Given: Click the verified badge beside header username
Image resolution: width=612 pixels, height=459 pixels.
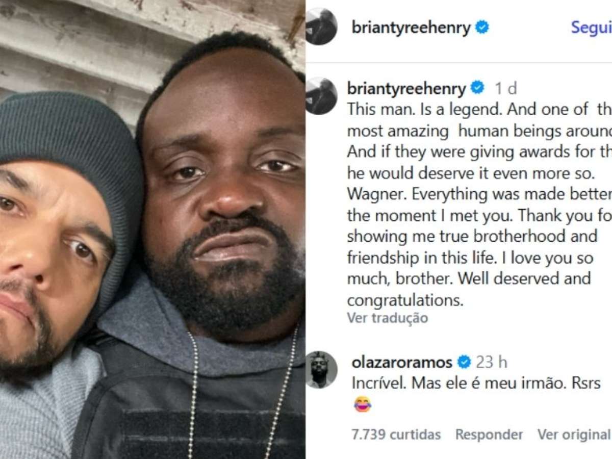Looking at the screenshot, I should [482, 27].
